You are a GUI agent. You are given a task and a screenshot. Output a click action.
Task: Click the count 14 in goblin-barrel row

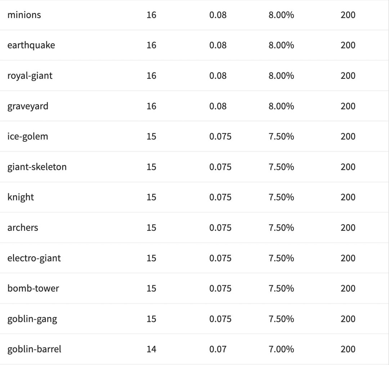(x=151, y=349)
